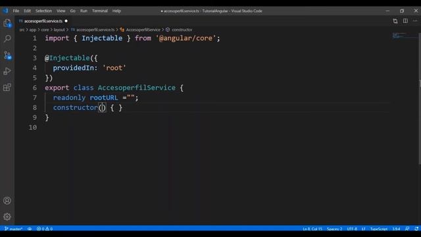Click the core breadcrumb

pyautogui.click(x=45, y=30)
